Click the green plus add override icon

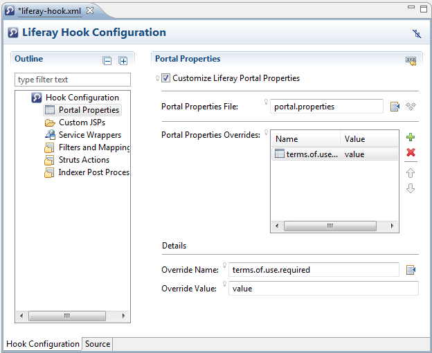pos(411,138)
